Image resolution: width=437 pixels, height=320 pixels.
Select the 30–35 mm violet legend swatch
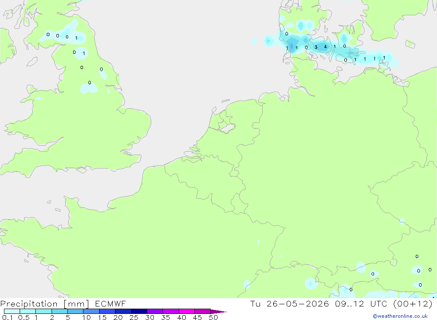coord(155,311)
